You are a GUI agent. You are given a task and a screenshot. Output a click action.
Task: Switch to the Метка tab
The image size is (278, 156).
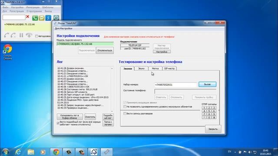pyautogui.click(x=156, y=68)
